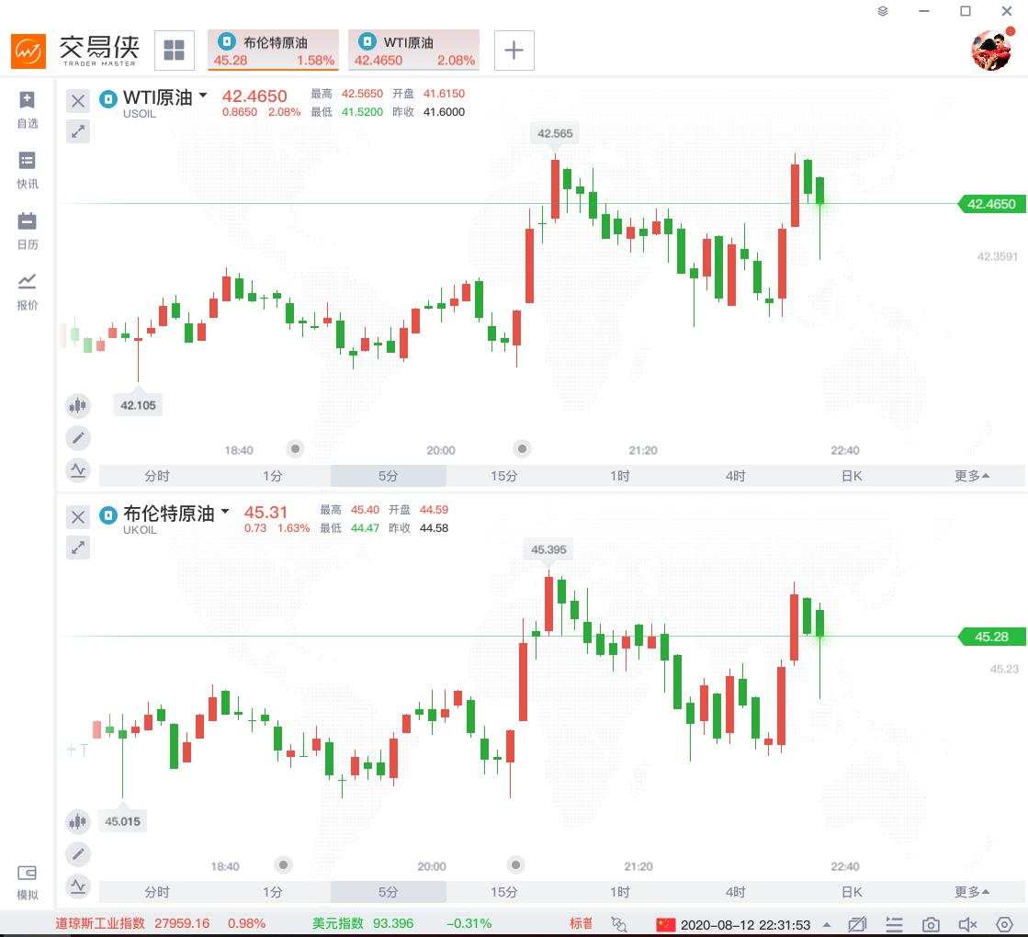Open 更多 timeframes on WTI chart

pyautogui.click(x=971, y=476)
